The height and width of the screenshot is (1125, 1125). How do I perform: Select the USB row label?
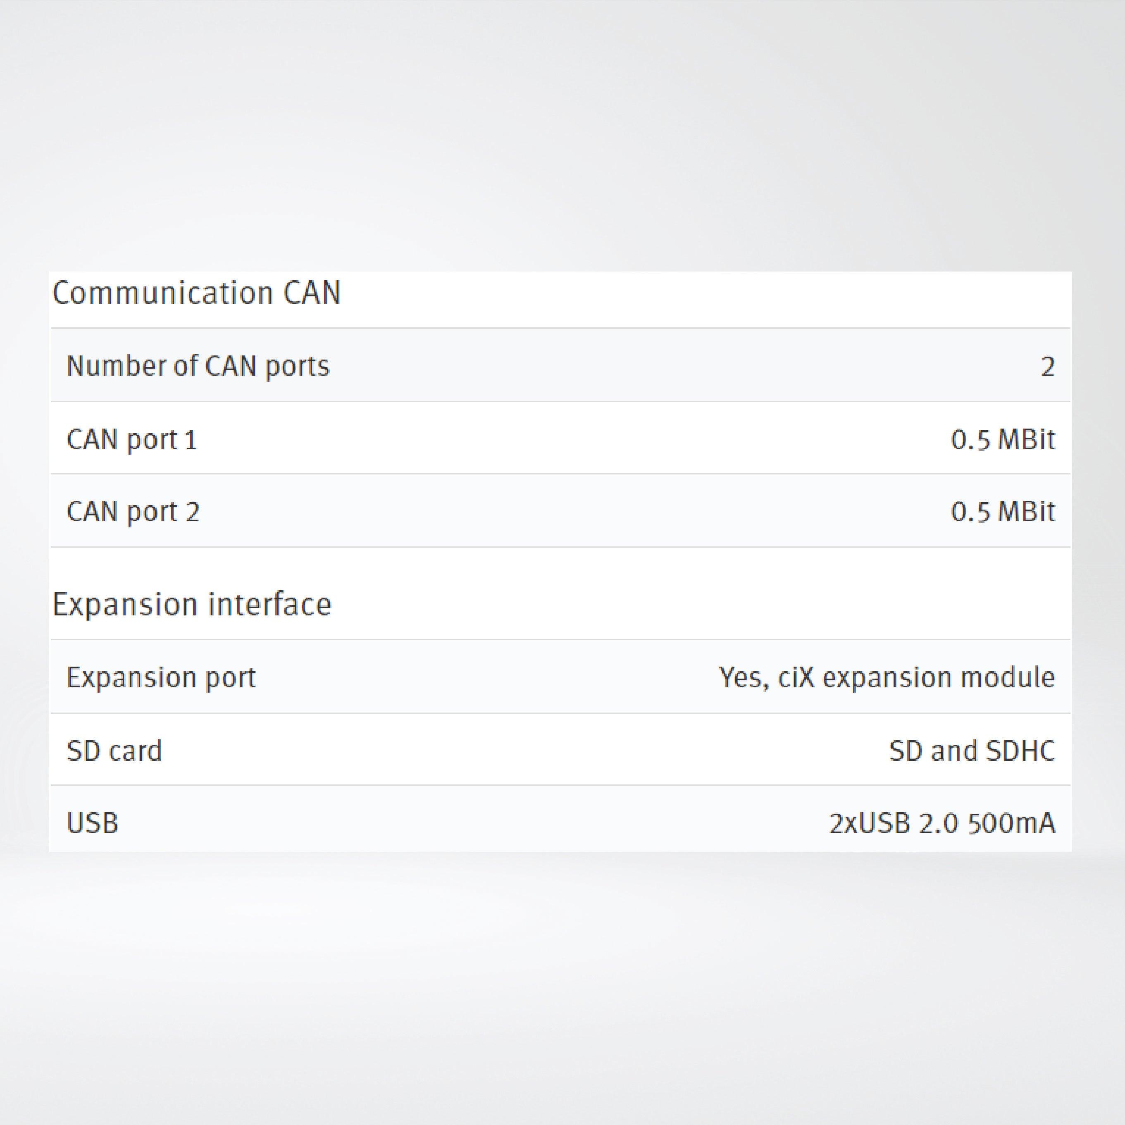tap(93, 823)
